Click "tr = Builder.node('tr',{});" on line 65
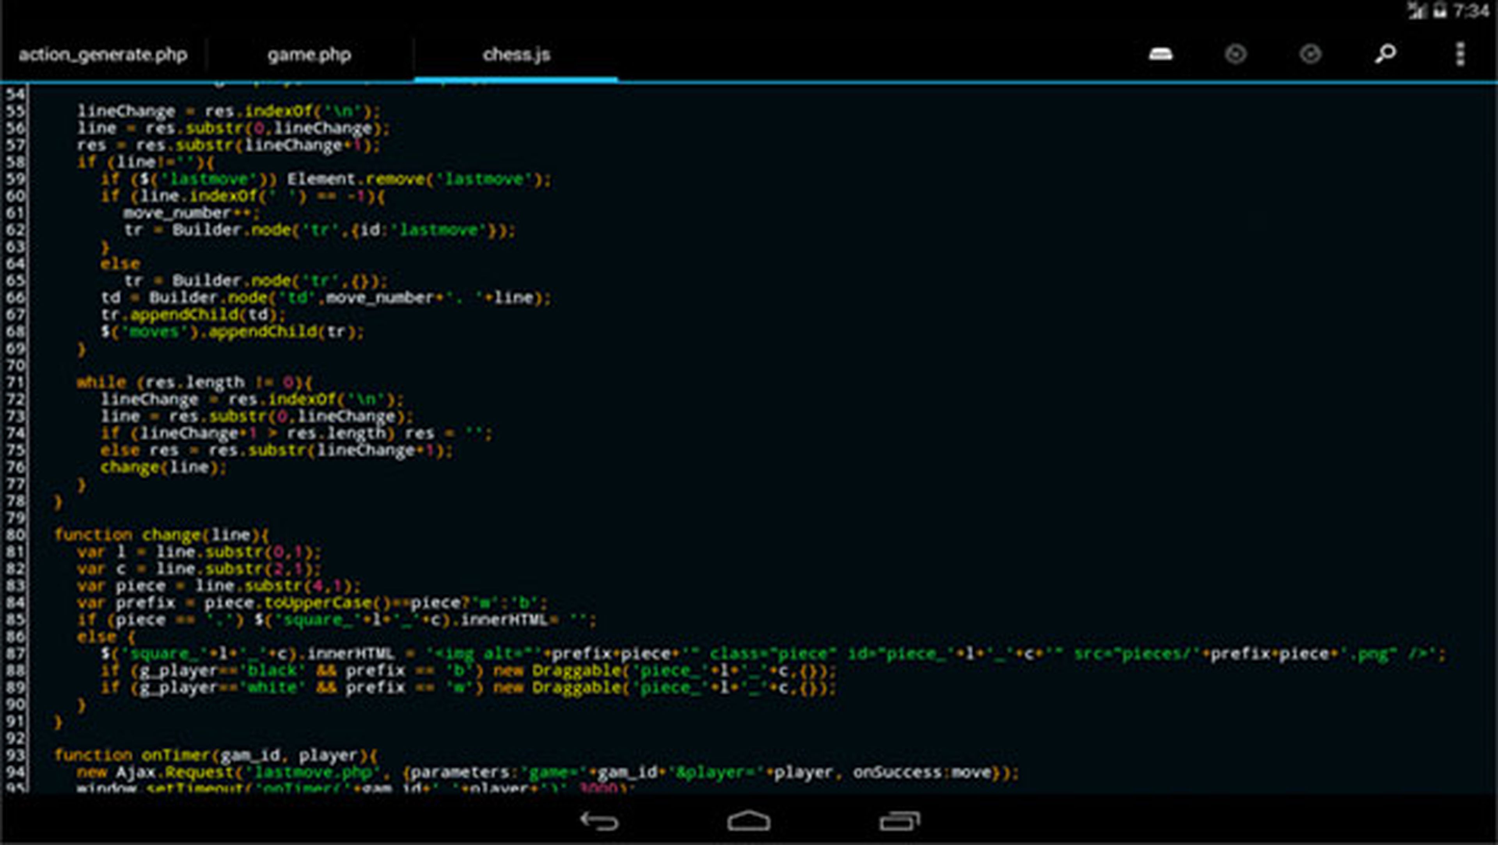The width and height of the screenshot is (1498, 845). tap(255, 280)
